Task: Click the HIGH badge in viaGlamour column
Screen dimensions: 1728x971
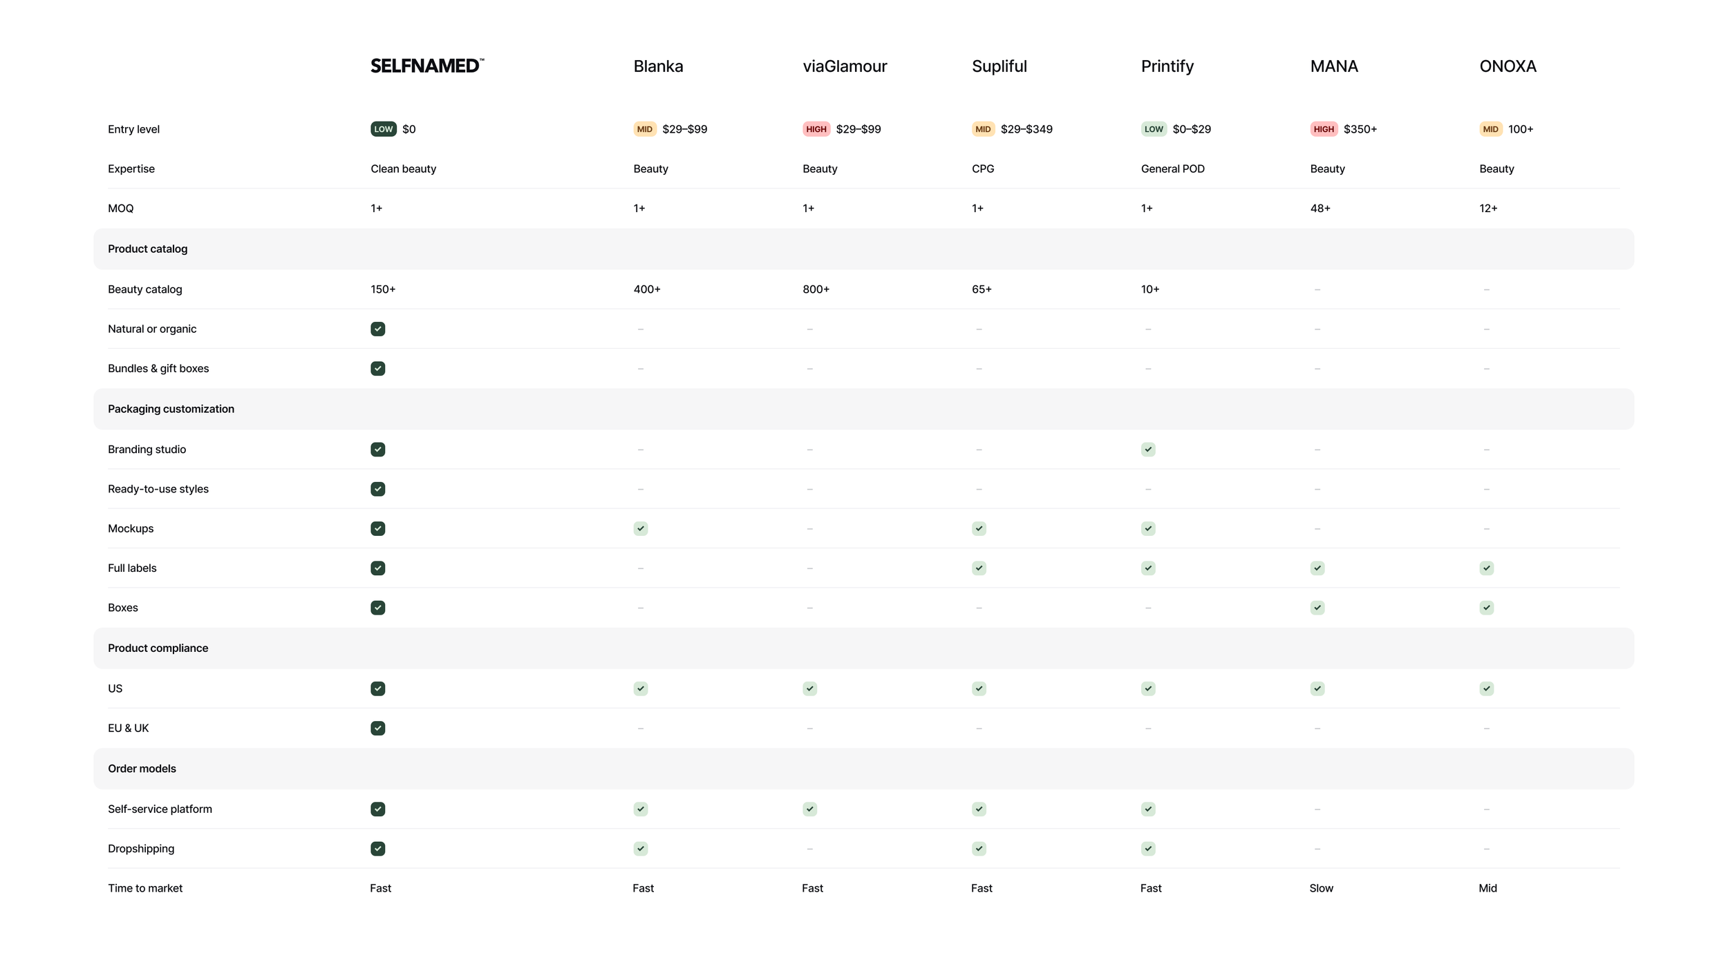Action: pyautogui.click(x=816, y=129)
